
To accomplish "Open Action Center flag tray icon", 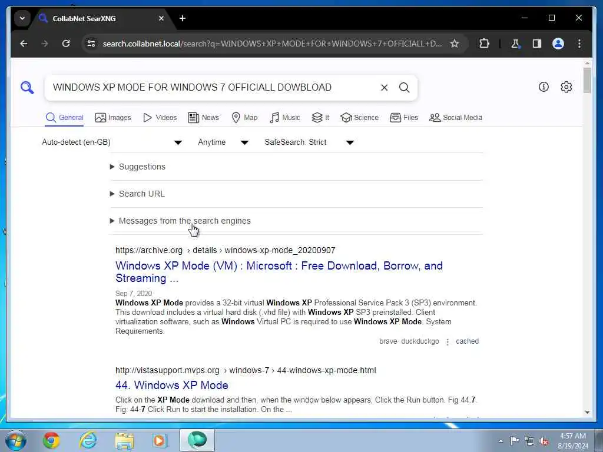I will click(x=515, y=440).
